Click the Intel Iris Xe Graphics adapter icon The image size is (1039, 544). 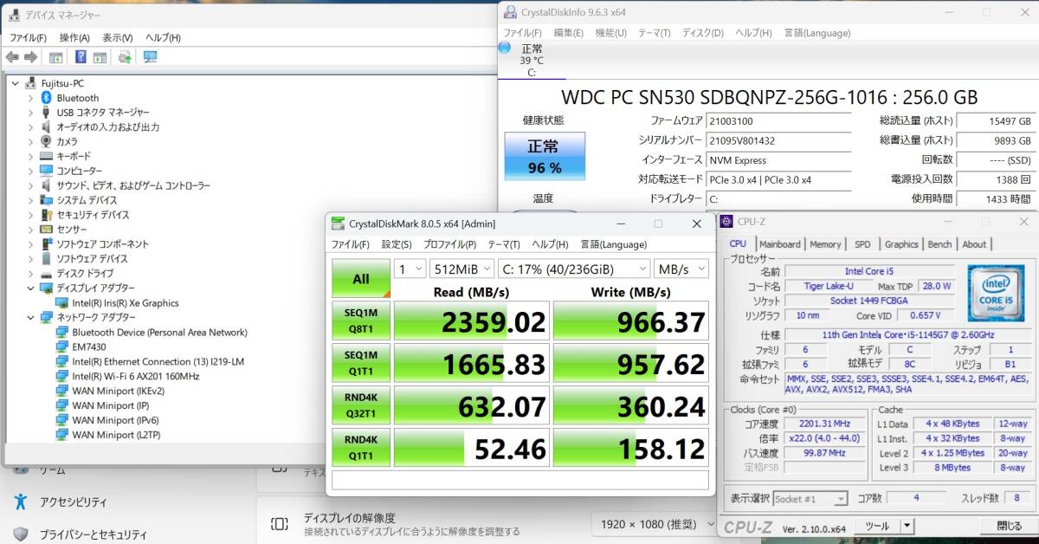pos(62,303)
